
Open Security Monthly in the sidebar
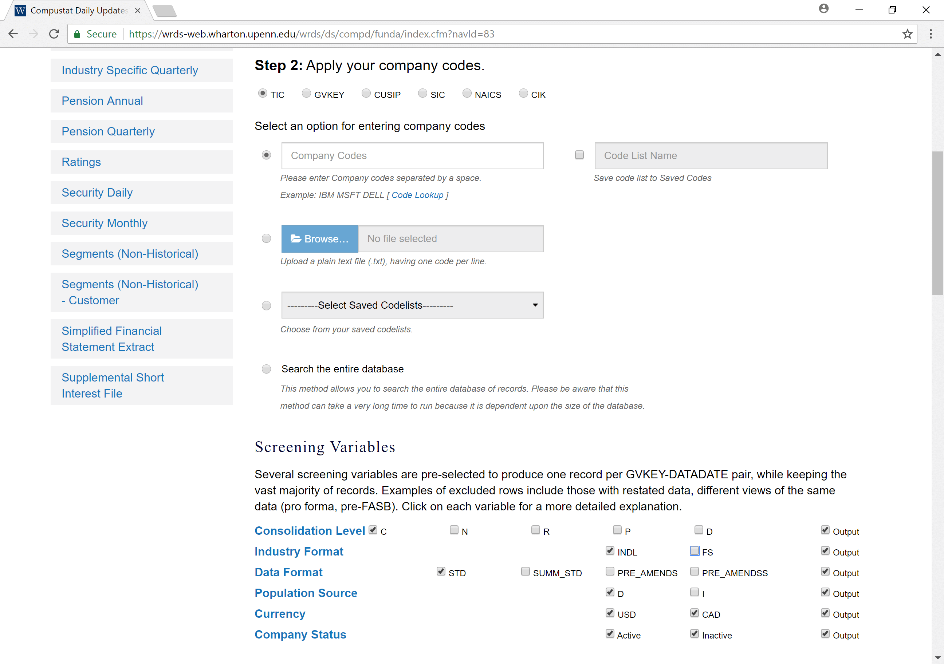point(105,223)
